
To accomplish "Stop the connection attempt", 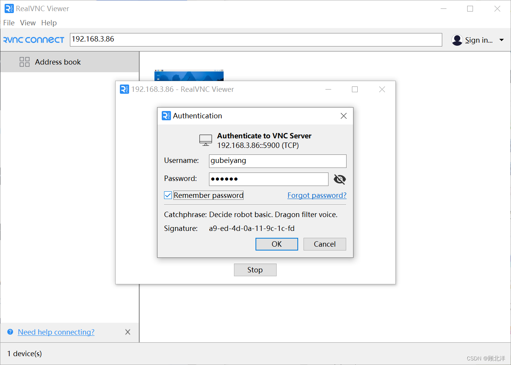I will click(x=255, y=270).
